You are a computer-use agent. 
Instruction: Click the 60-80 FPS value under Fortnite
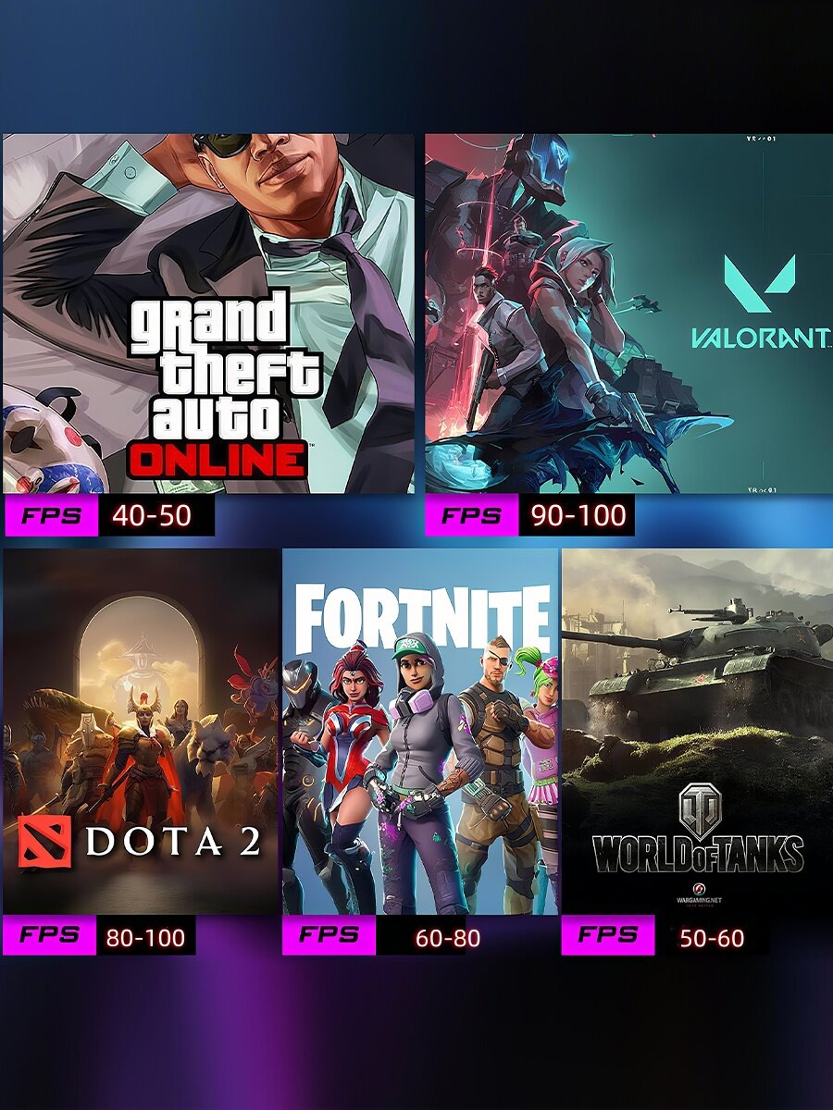click(x=448, y=935)
